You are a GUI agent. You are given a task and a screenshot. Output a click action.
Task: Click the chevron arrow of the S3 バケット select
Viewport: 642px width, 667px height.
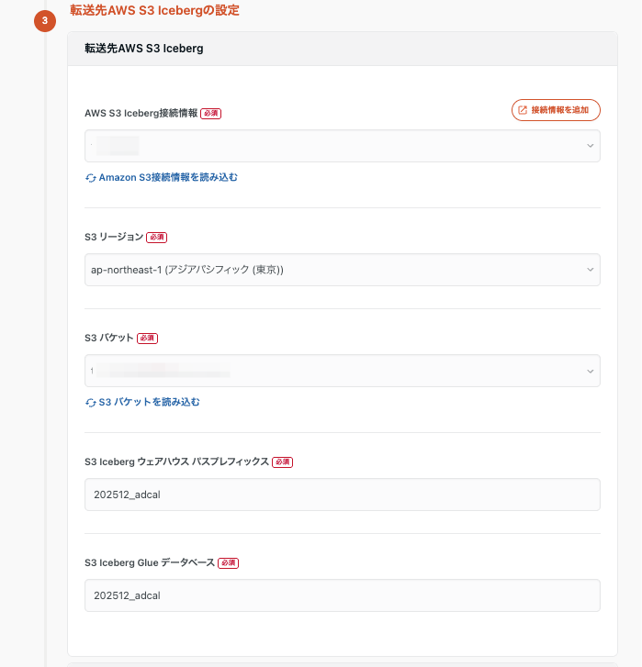pos(590,371)
